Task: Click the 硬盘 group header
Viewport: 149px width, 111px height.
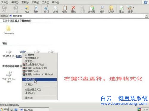Action: [5, 43]
